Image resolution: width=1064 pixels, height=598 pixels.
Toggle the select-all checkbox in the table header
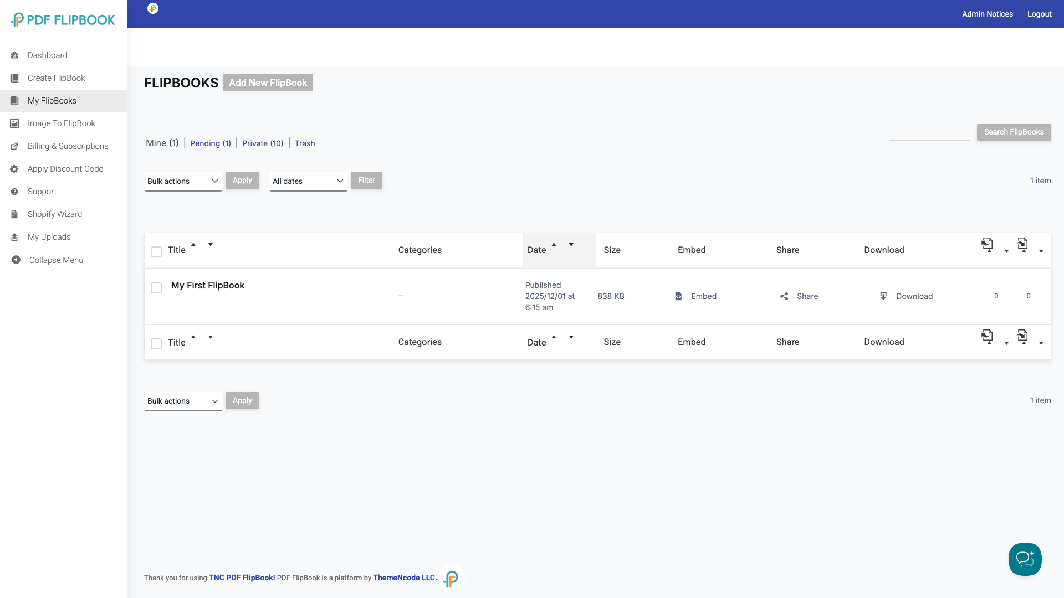click(156, 252)
